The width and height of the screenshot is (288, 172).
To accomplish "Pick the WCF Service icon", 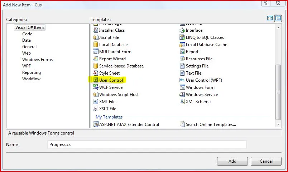I will (96, 87).
